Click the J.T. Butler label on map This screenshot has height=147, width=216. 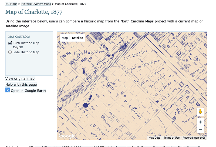point(136,55)
